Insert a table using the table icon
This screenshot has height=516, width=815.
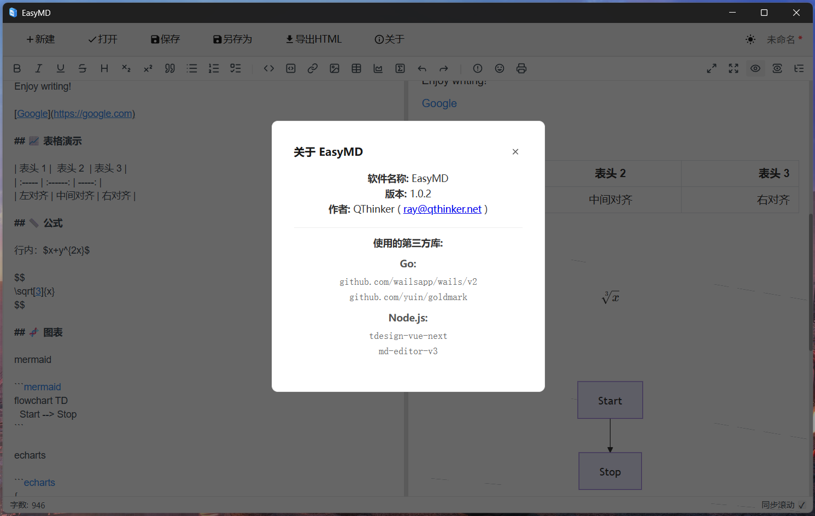(356, 68)
